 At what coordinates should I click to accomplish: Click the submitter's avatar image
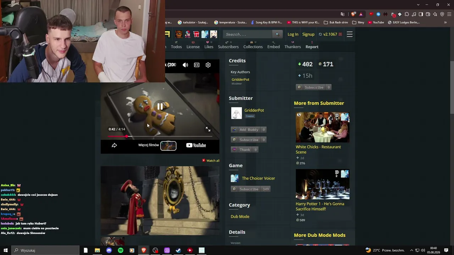tap(236, 113)
